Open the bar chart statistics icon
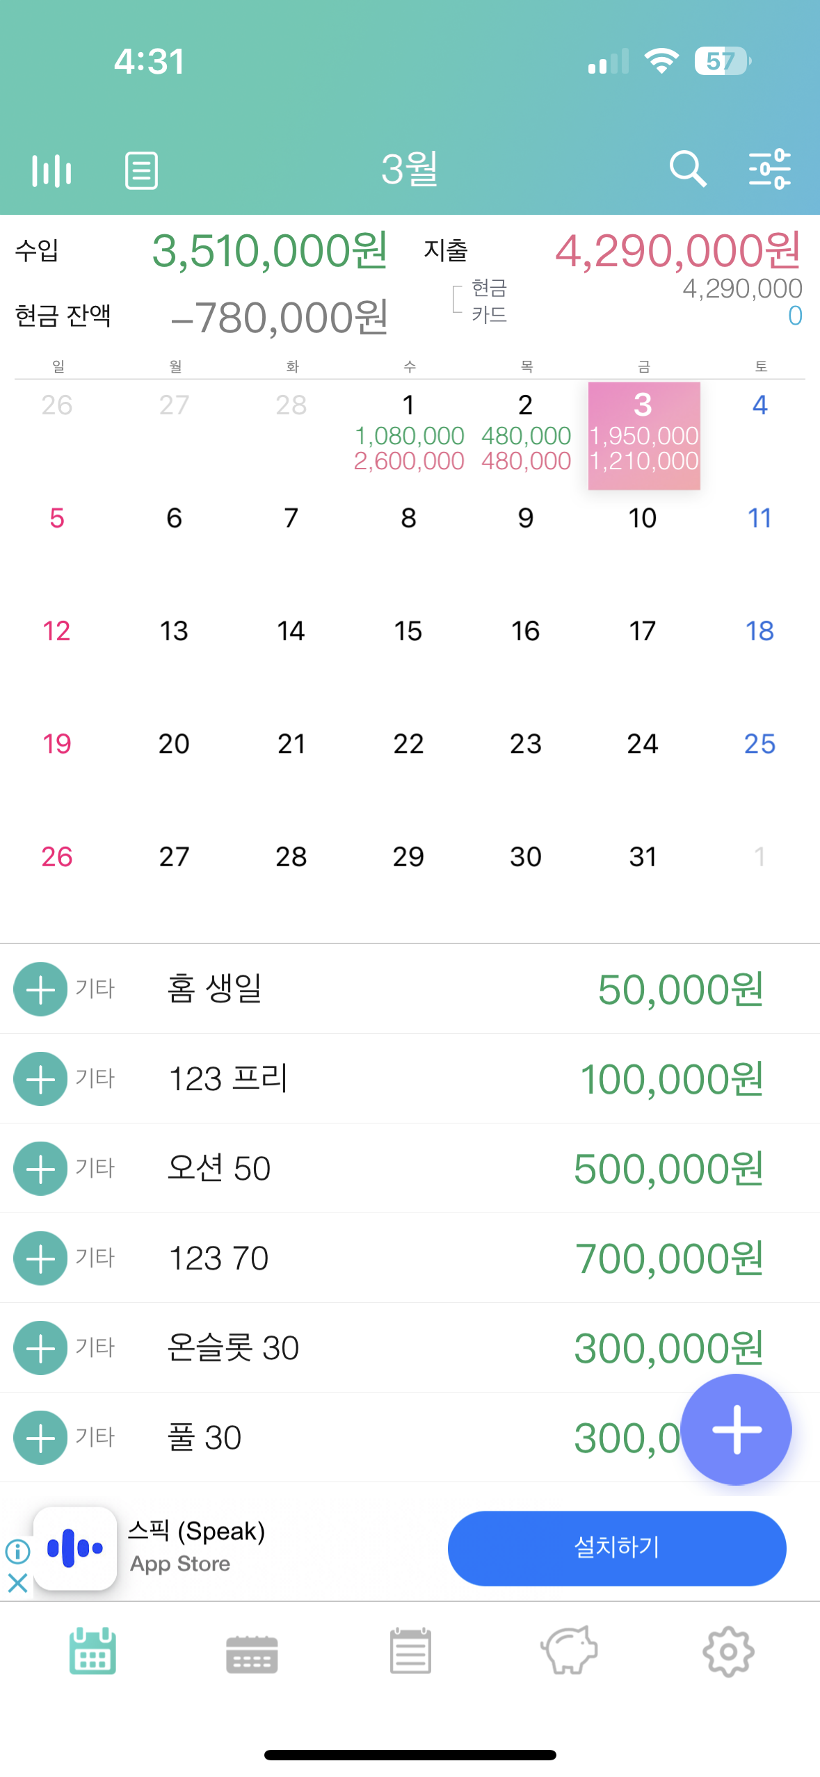Viewport: 820px width, 1777px height. click(x=51, y=170)
